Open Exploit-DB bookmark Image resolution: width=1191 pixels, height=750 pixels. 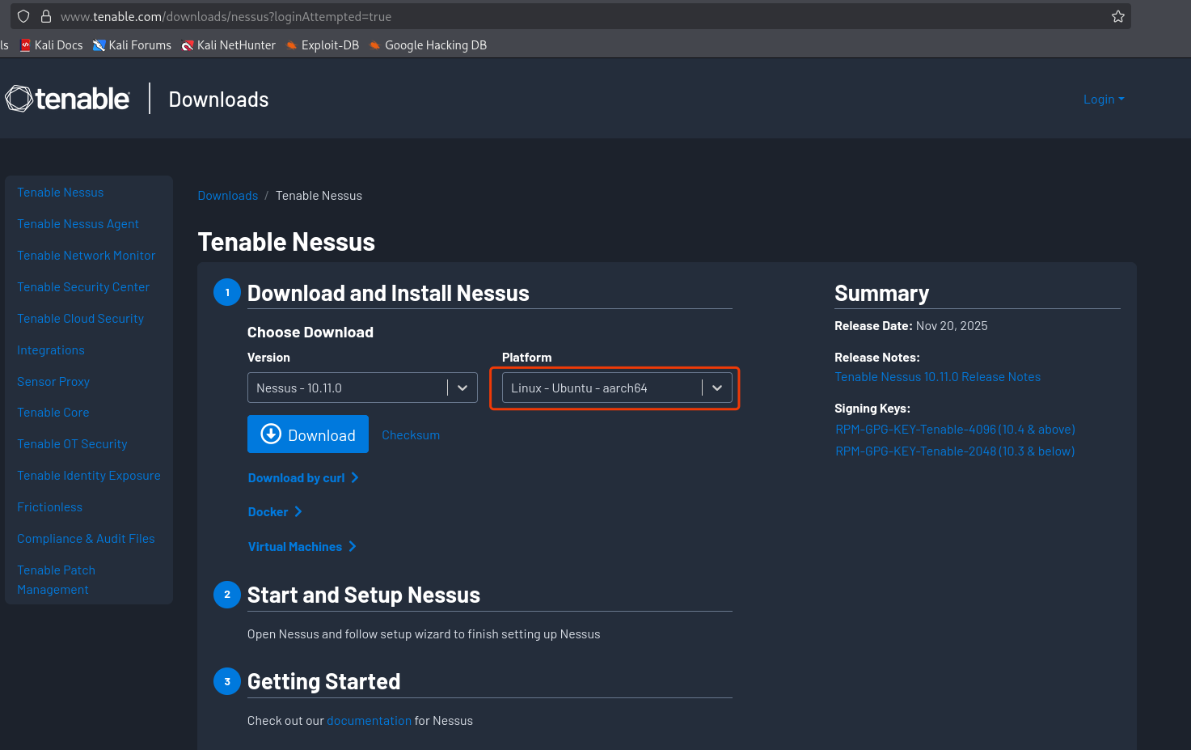pos(322,45)
